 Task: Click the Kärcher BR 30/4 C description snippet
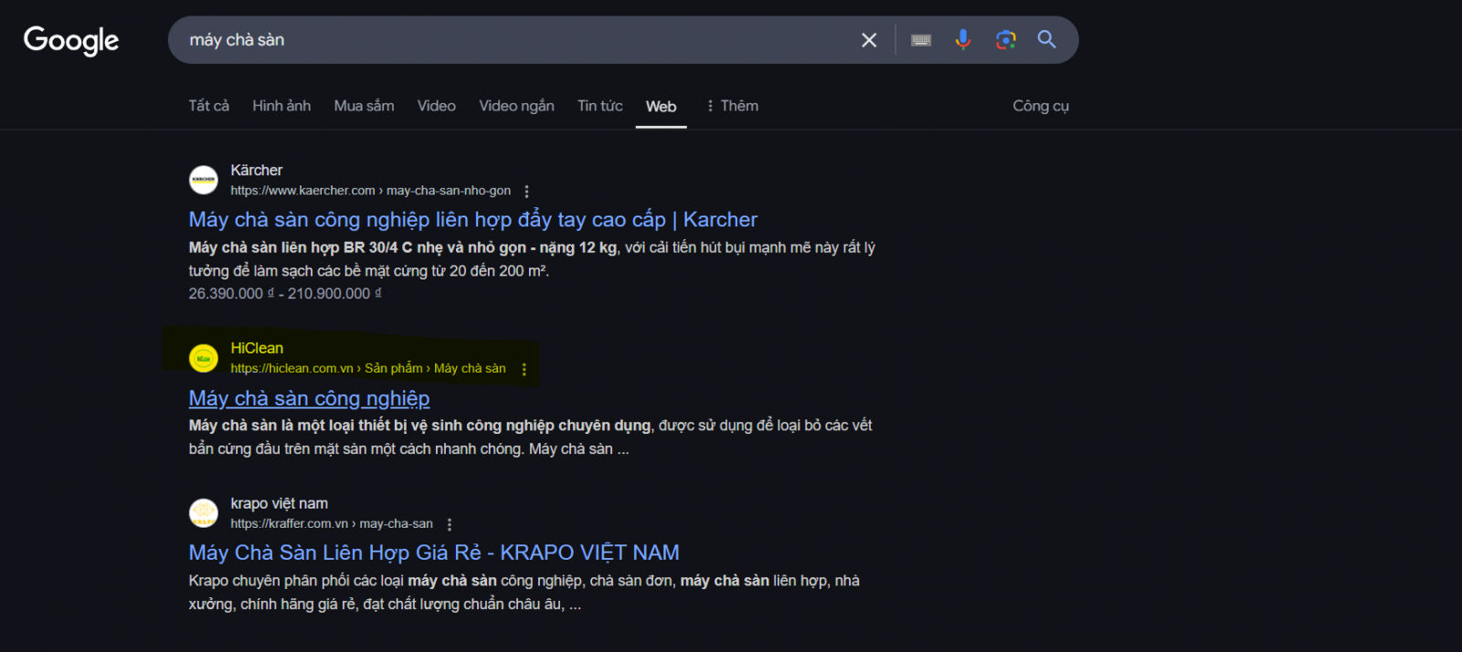[x=532, y=259]
